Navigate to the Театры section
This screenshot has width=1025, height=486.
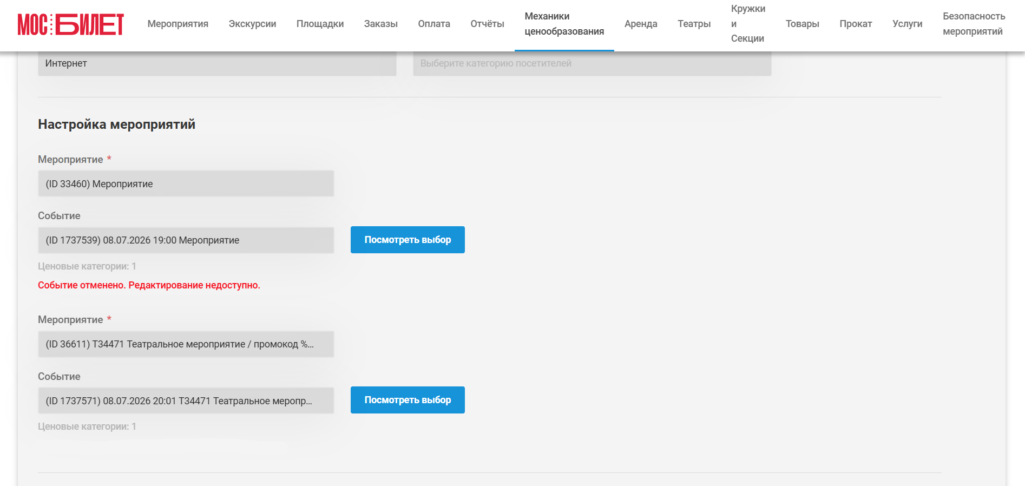[694, 24]
